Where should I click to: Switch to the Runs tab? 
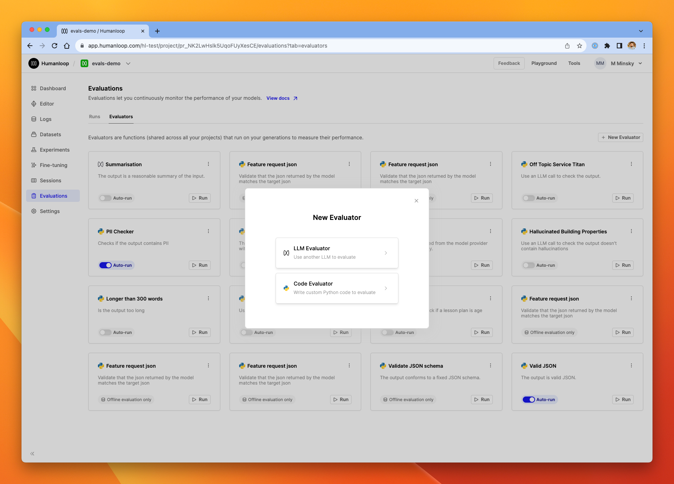tap(94, 117)
